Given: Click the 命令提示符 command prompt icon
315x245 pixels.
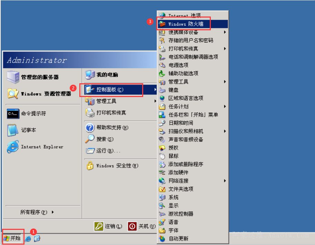Looking at the screenshot, I should coord(13,114).
